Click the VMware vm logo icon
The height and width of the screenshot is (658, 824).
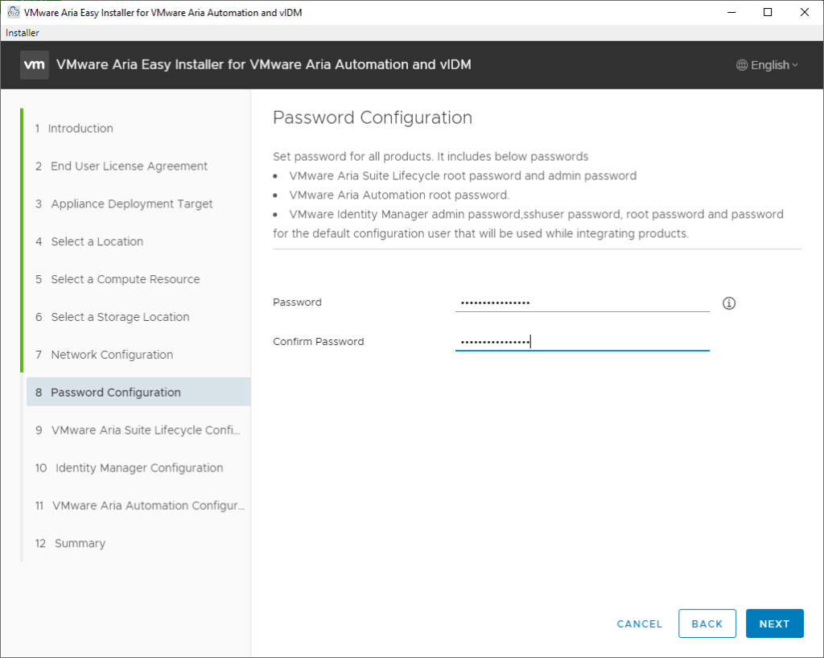[x=35, y=65]
